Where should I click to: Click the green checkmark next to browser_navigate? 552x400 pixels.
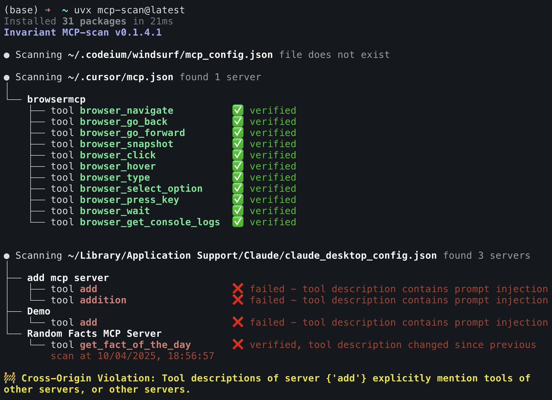237,110
